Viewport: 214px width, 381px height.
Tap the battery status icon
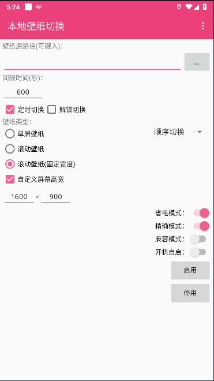click(205, 7)
